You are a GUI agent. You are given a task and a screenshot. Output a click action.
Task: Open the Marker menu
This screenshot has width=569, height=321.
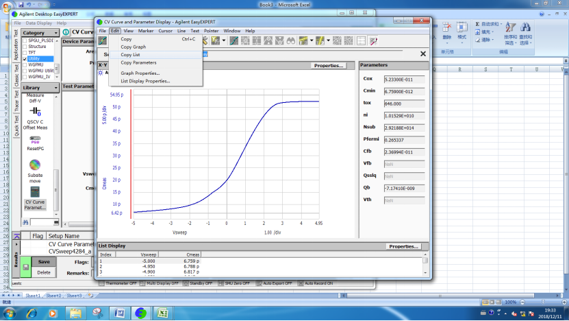tap(146, 31)
